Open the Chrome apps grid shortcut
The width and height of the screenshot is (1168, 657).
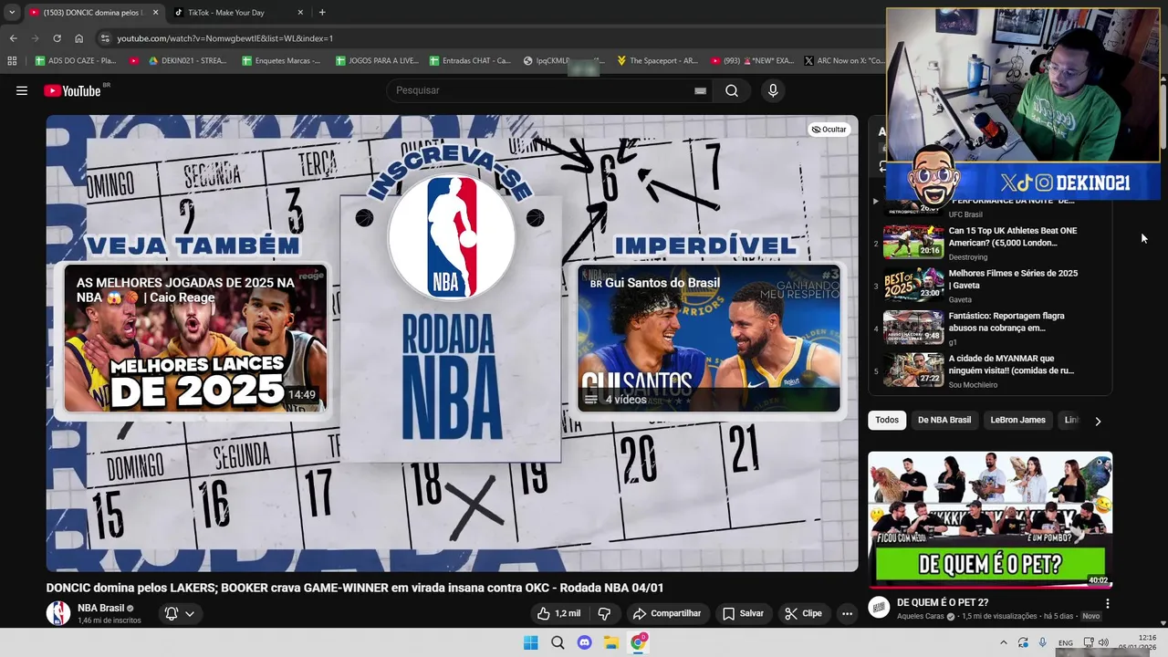pos(12,61)
